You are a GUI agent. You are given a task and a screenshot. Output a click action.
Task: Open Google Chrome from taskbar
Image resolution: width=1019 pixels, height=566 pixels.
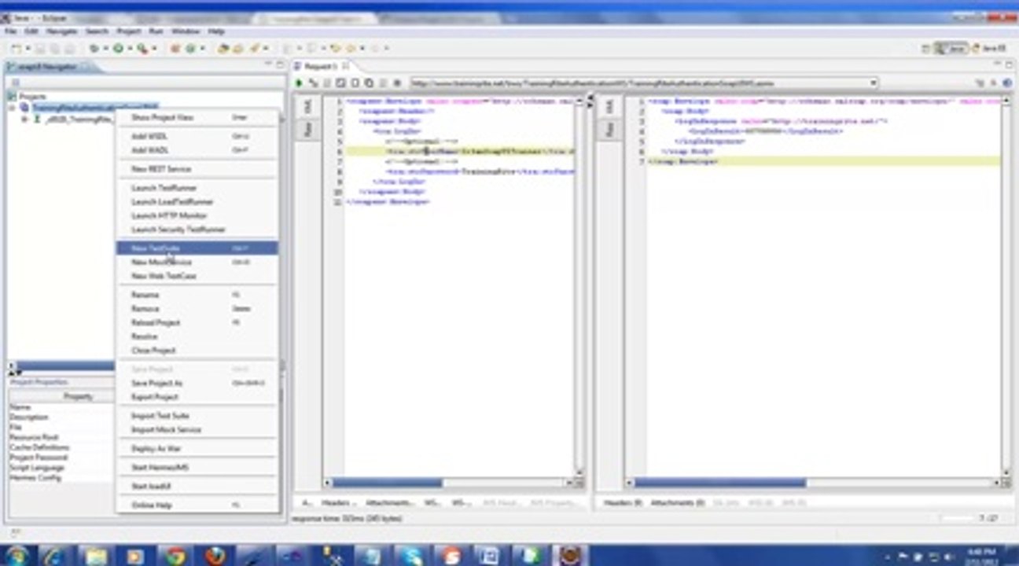tap(175, 556)
